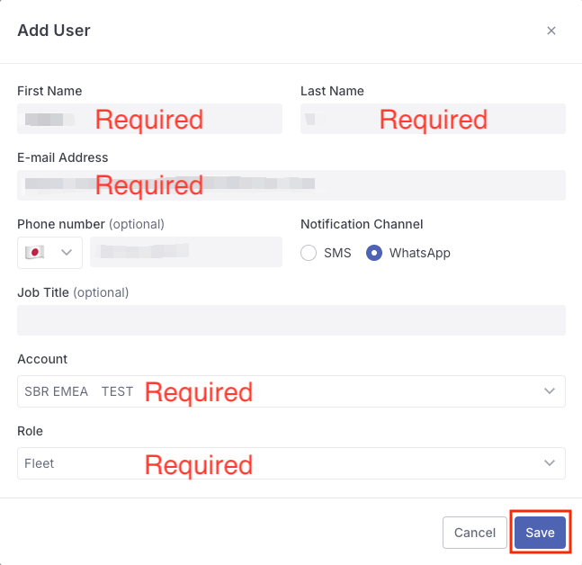The height and width of the screenshot is (565, 582).
Task: Save the new user
Action: [x=540, y=533]
